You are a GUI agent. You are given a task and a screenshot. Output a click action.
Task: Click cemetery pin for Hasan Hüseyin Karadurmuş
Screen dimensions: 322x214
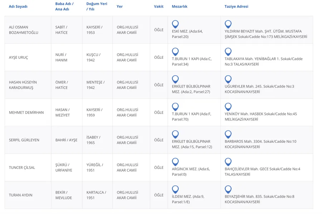[x=175, y=80]
